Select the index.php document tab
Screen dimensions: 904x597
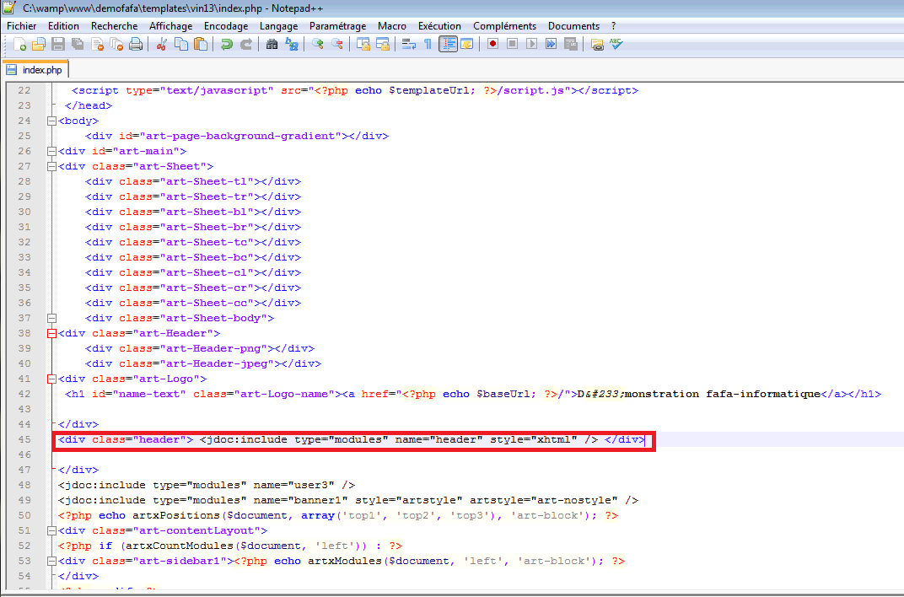click(35, 70)
